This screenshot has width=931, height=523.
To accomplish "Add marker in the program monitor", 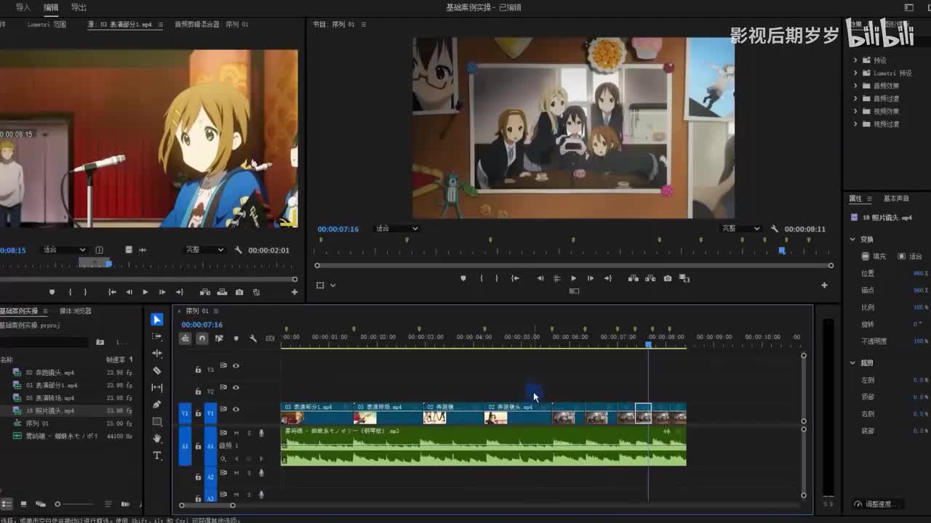I will [463, 278].
